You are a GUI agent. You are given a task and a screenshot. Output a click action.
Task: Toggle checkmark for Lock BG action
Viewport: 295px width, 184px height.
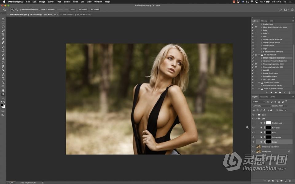pos(253,70)
